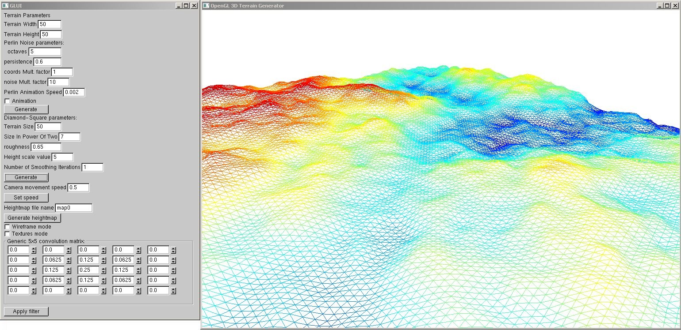The height and width of the screenshot is (330, 681).
Task: Click spinner of matrix row 2 column 2
Action: 69,260
